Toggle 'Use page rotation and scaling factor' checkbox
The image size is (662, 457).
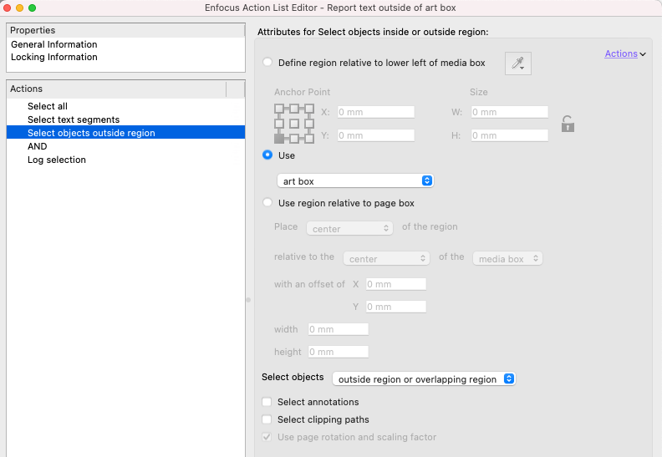267,437
